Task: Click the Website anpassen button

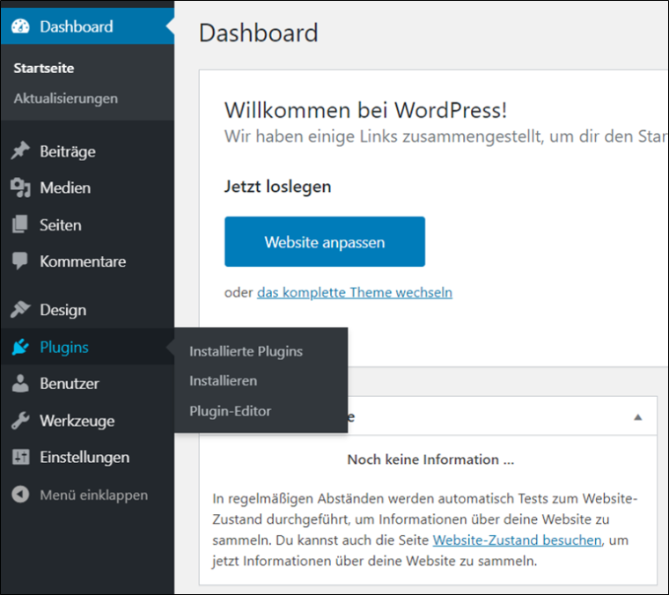Action: [325, 241]
